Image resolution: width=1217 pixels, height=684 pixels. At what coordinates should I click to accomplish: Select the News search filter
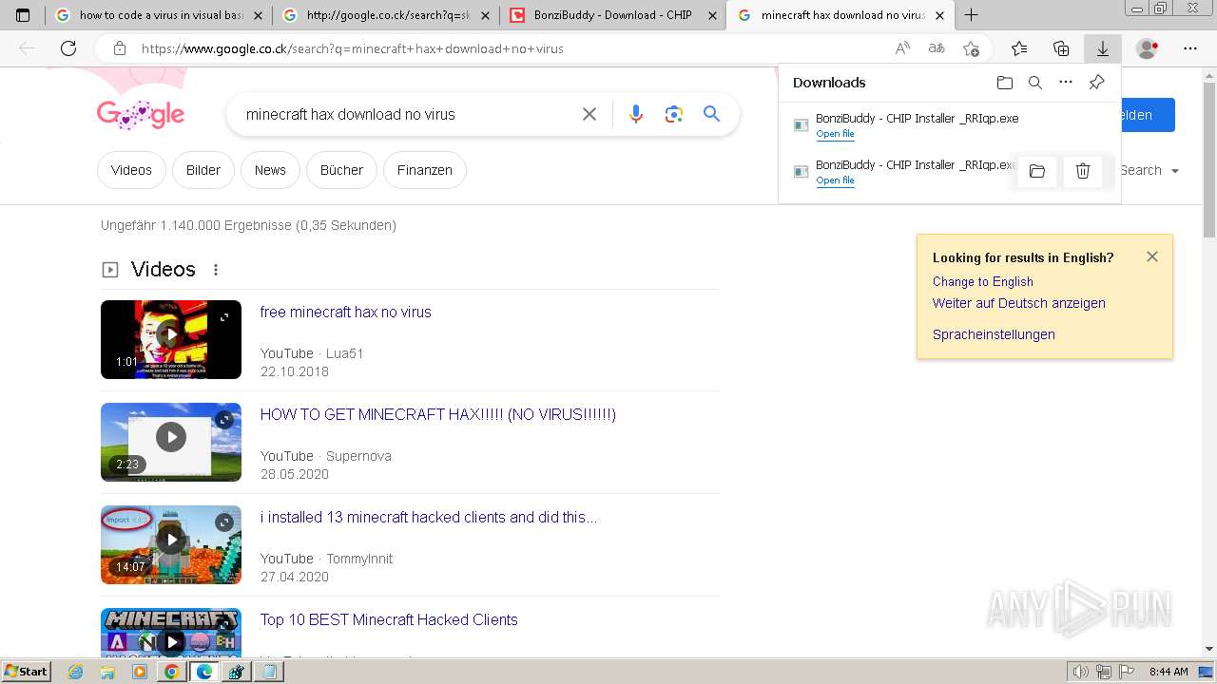(x=270, y=170)
